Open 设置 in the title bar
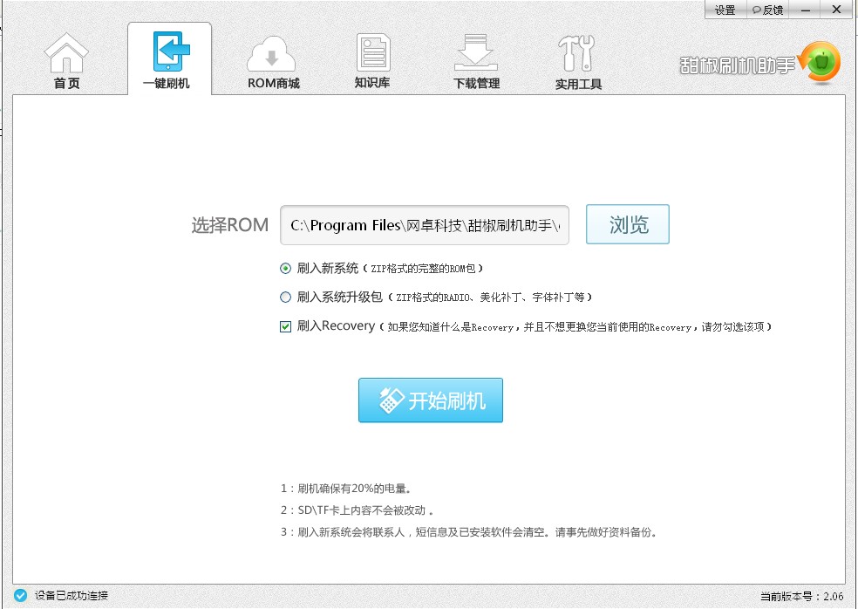 [x=725, y=10]
